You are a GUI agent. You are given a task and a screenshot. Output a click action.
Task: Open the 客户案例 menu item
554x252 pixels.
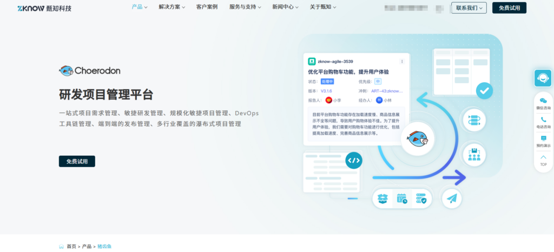207,7
